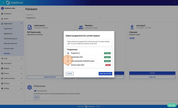Click IMPORT NEW FILE button
The height and width of the screenshot is (108, 178).
coord(50,77)
